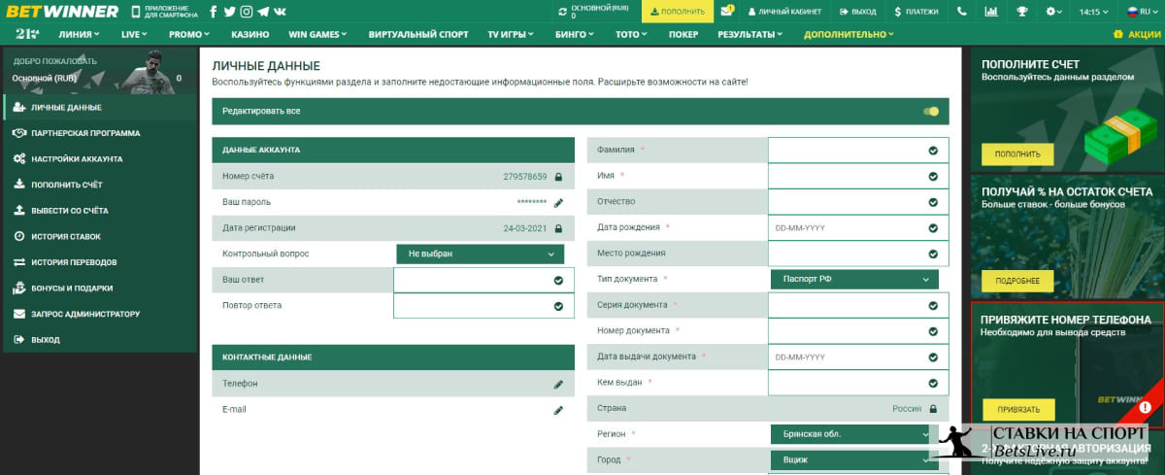Click checkmark in Фамилия field
The image size is (1165, 475).
(933, 151)
